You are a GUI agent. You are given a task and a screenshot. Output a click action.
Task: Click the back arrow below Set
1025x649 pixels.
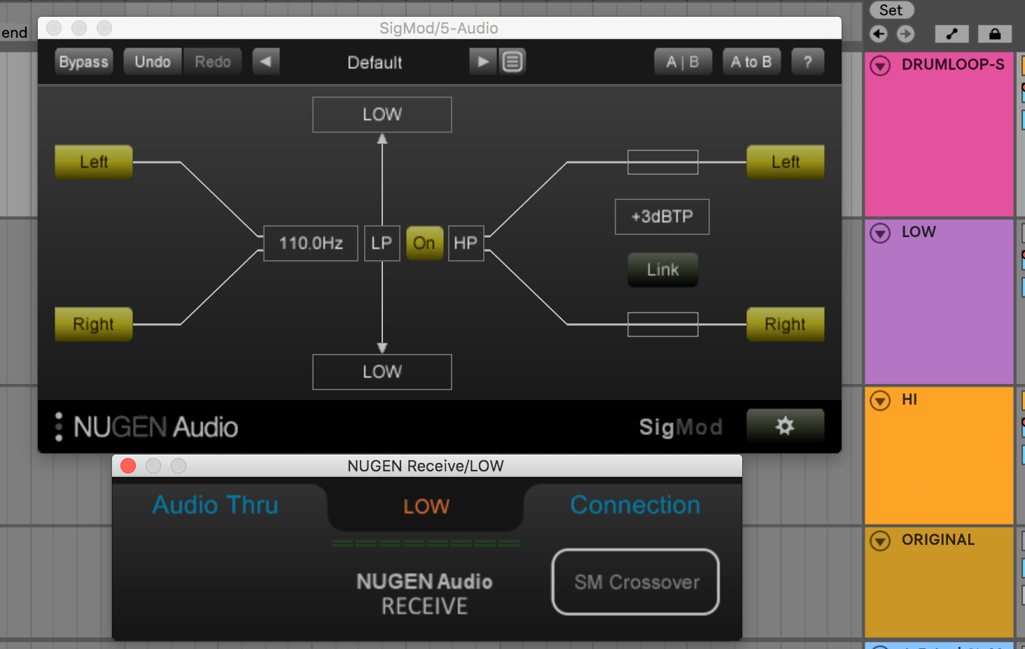pyautogui.click(x=879, y=34)
